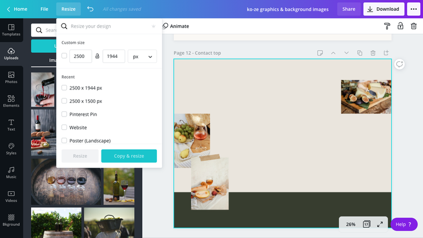Click the Resize your design search field
Viewport: 423px width, 238px height.
pyautogui.click(x=109, y=26)
